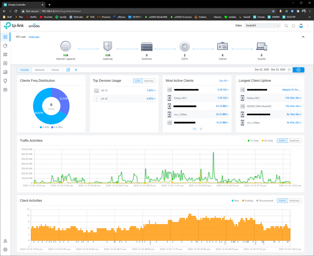Switch to the Overall tab
Viewport: 314px width, 256px height.
point(24,70)
